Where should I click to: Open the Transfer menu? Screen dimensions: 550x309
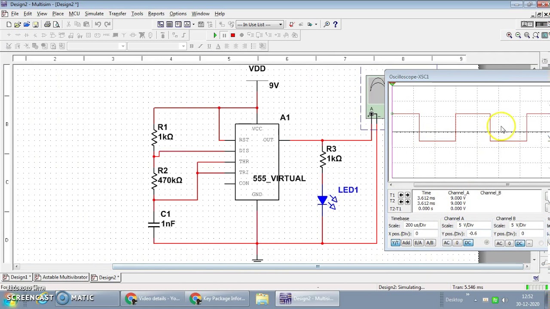[x=117, y=14]
